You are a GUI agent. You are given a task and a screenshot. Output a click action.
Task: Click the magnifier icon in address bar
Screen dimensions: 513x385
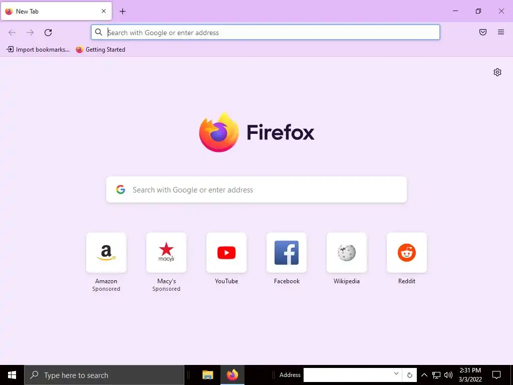coord(99,32)
